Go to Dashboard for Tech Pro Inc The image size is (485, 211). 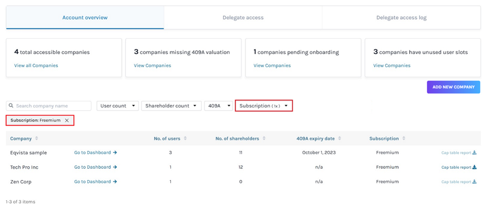coord(95,167)
